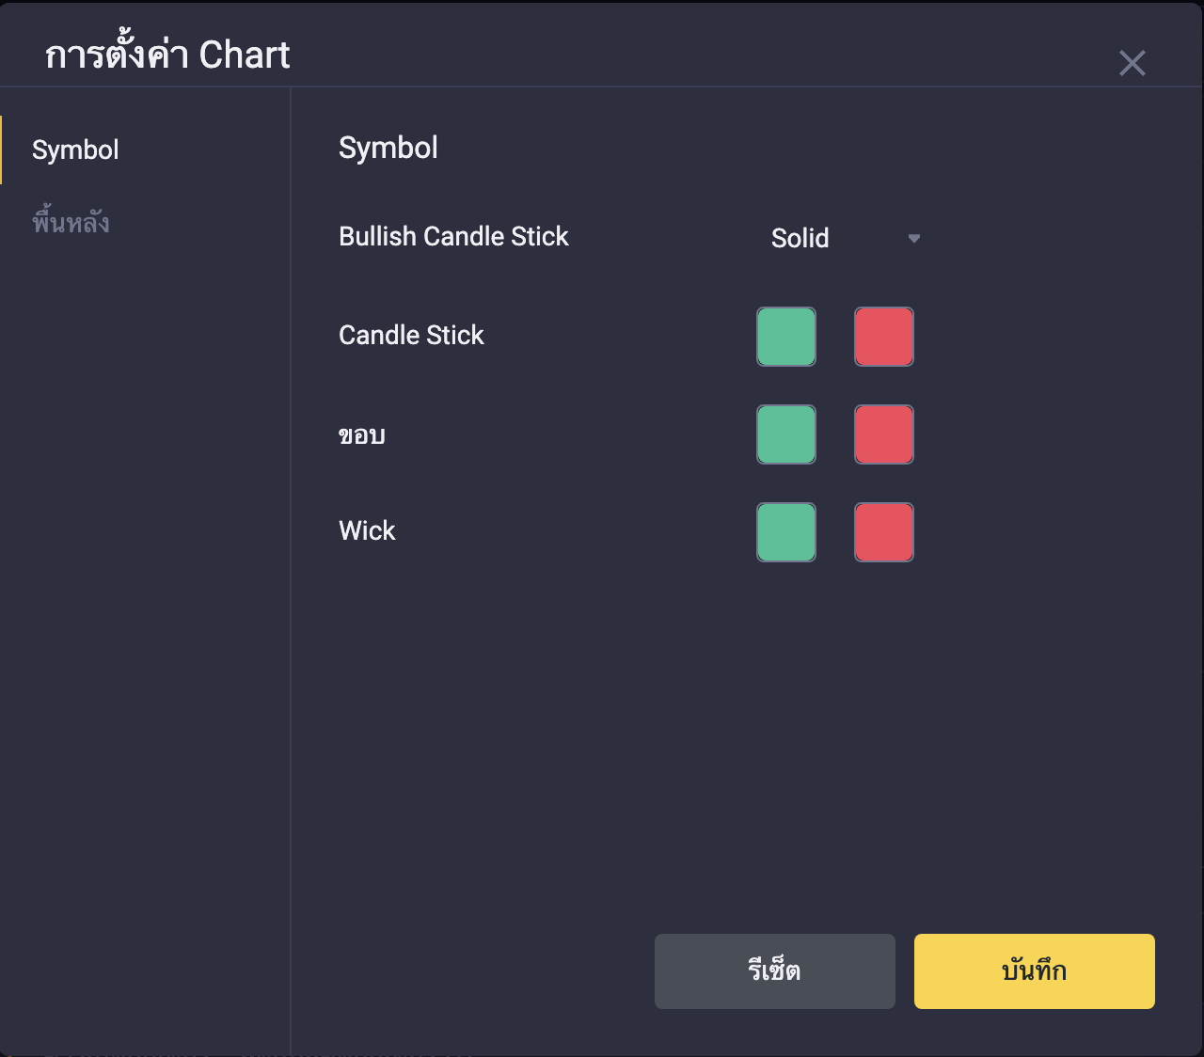Choose the red Wick color swatch

tap(884, 532)
